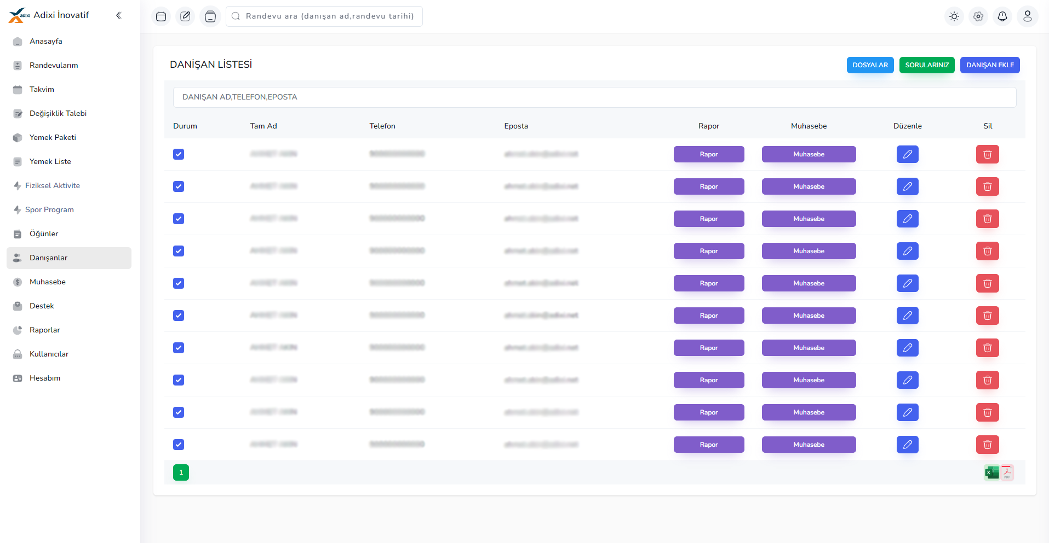This screenshot has height=543, width=1049.
Task: Uncheck the Durum checkbox in the sixth row
Action: tap(179, 316)
